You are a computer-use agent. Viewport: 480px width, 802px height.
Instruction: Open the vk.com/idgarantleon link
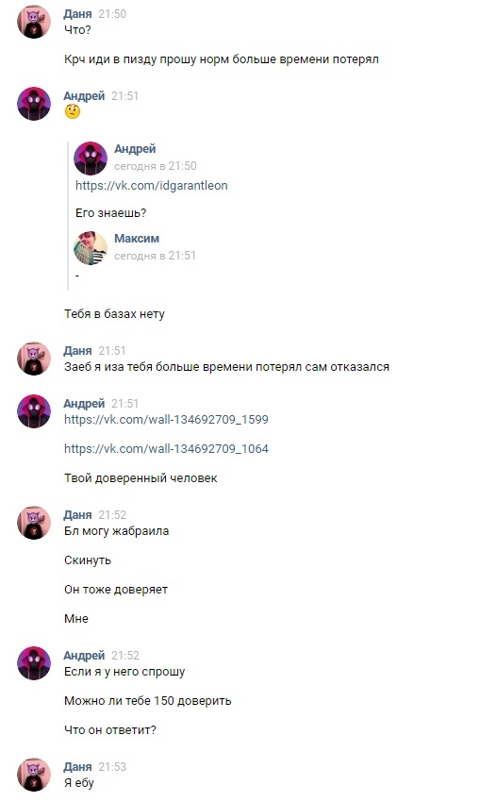(151, 185)
